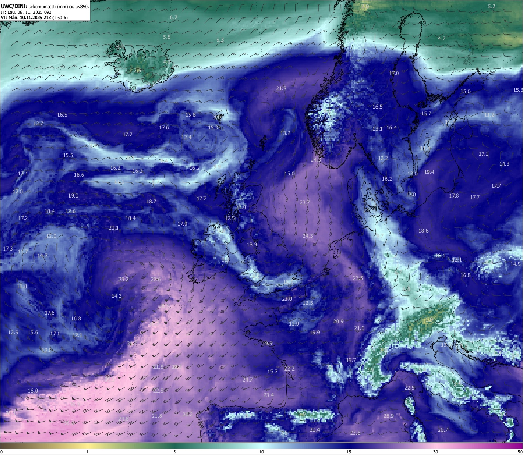Click the 12.5 map value
The height and width of the screenshot is (455, 523).
[308, 303]
